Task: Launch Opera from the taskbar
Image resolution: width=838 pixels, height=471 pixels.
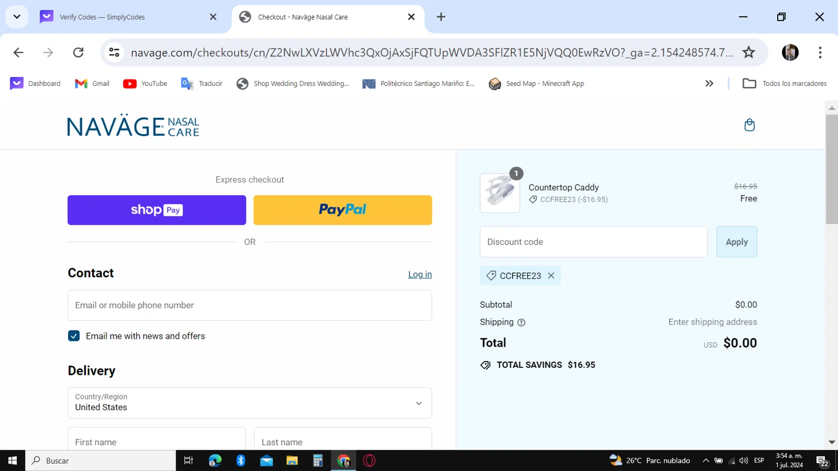Action: (x=369, y=461)
